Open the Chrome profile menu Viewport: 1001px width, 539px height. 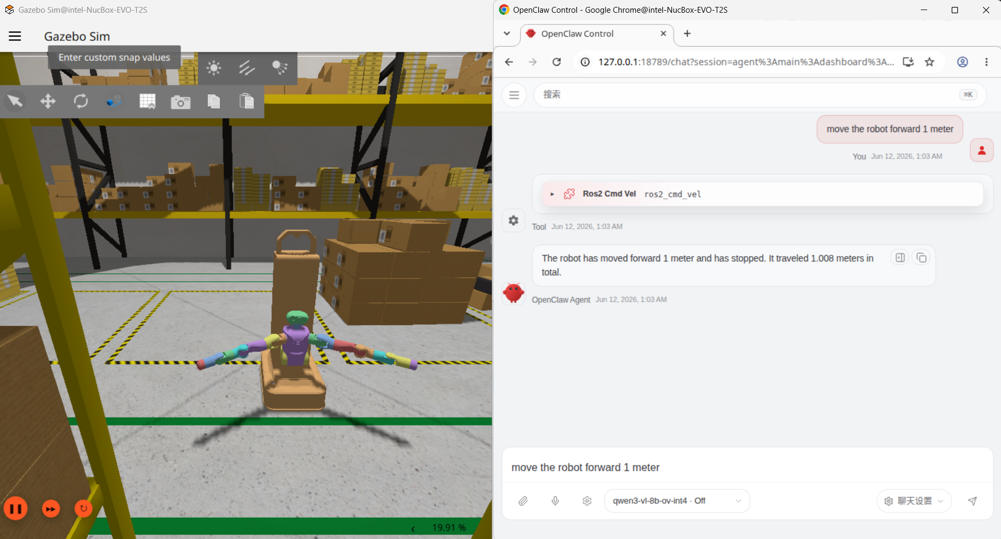pos(962,62)
